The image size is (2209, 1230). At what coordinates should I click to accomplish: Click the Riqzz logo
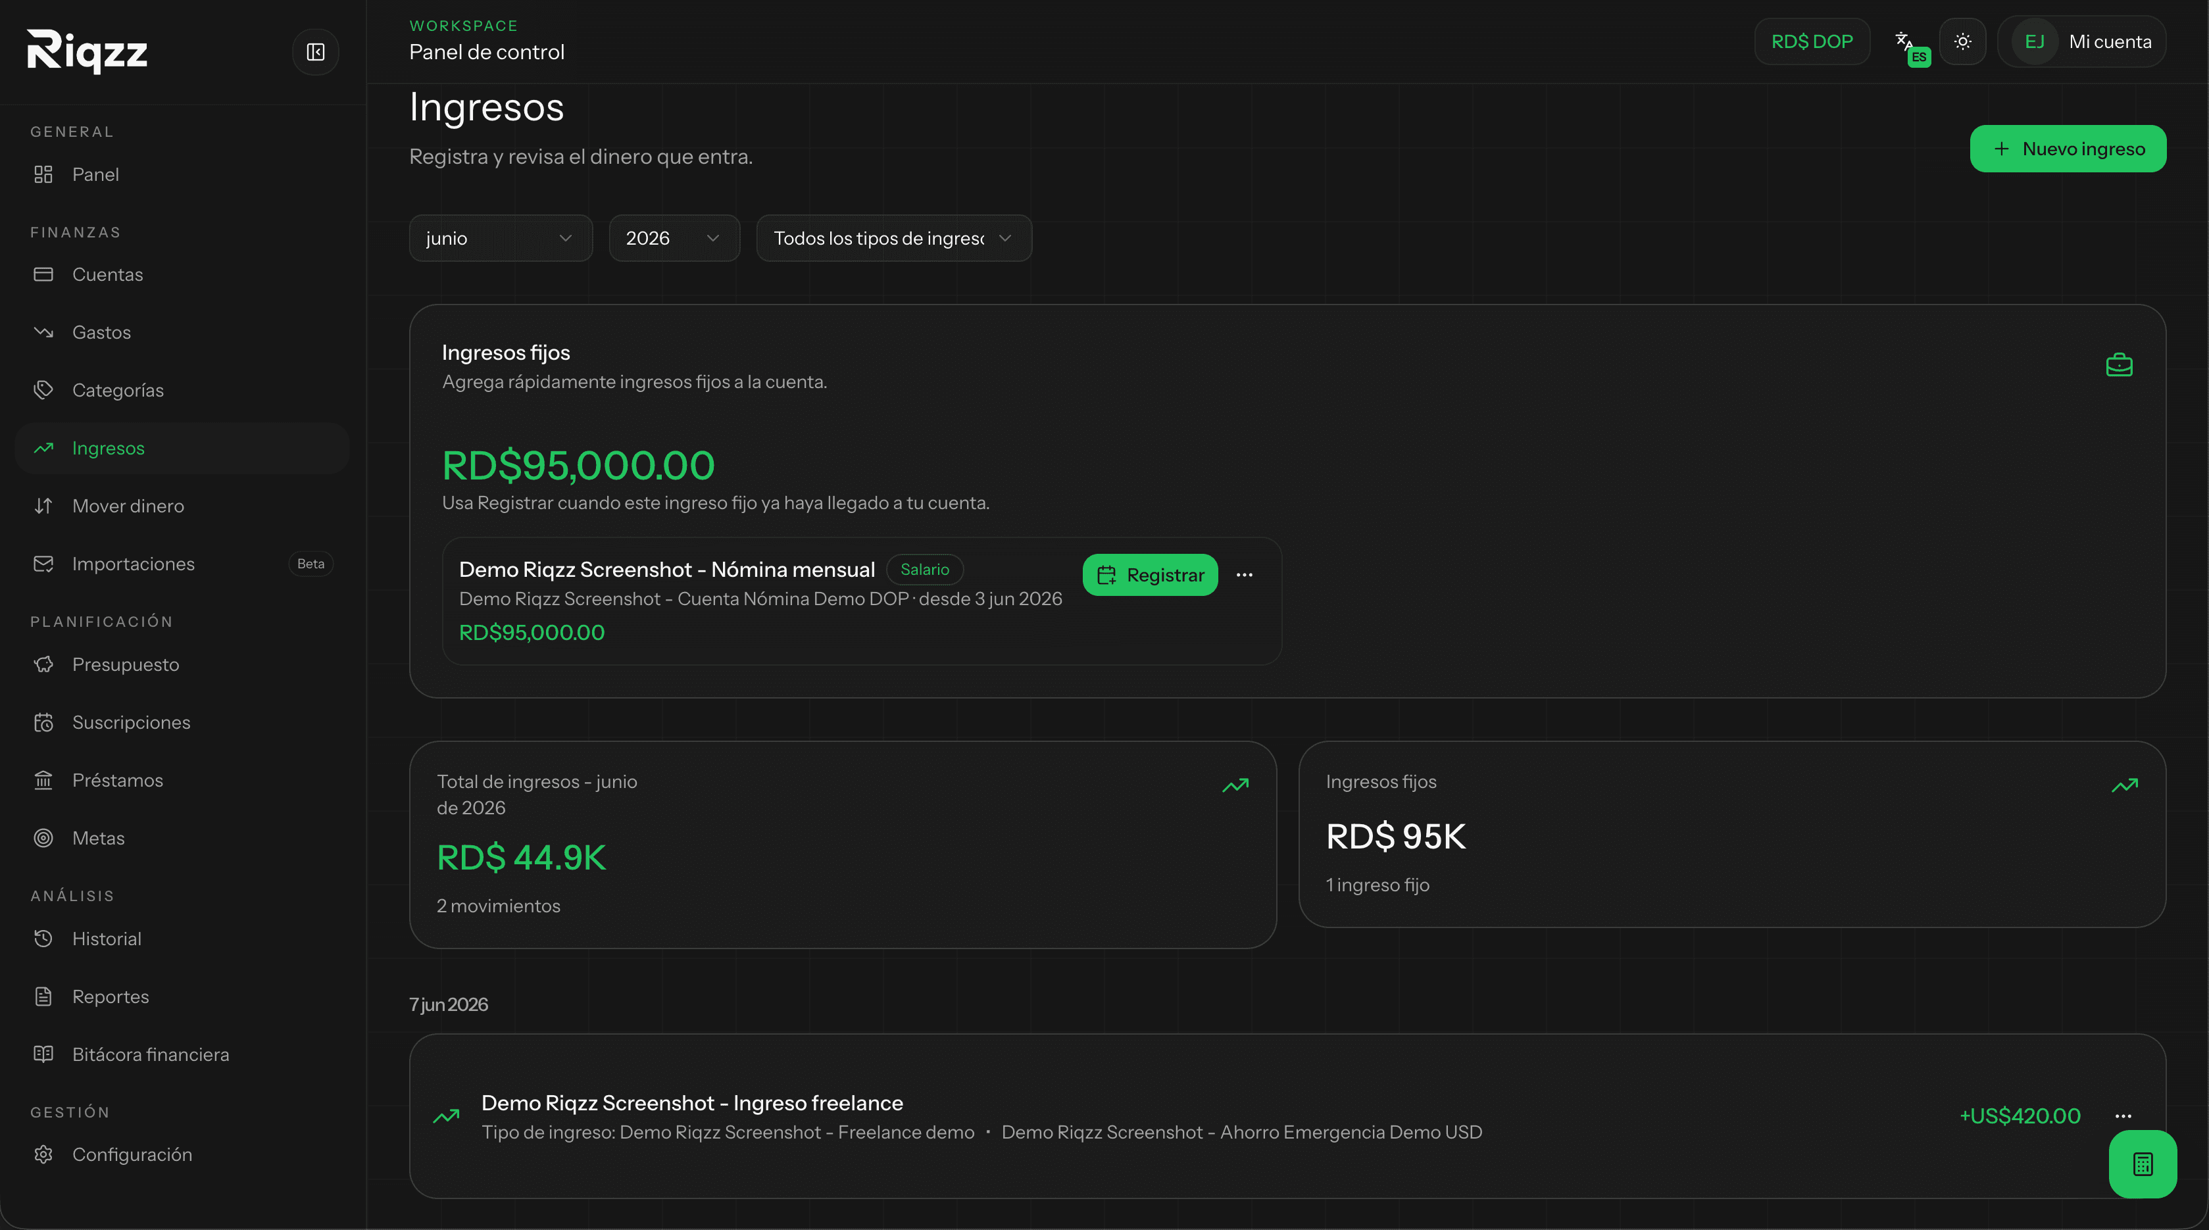coord(87,51)
